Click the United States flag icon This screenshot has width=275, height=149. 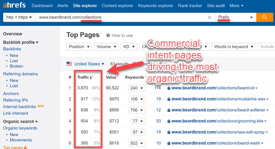pos(69,64)
